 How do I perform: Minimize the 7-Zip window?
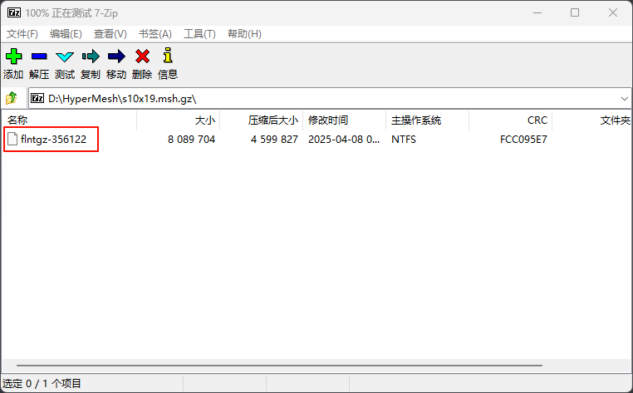point(537,13)
